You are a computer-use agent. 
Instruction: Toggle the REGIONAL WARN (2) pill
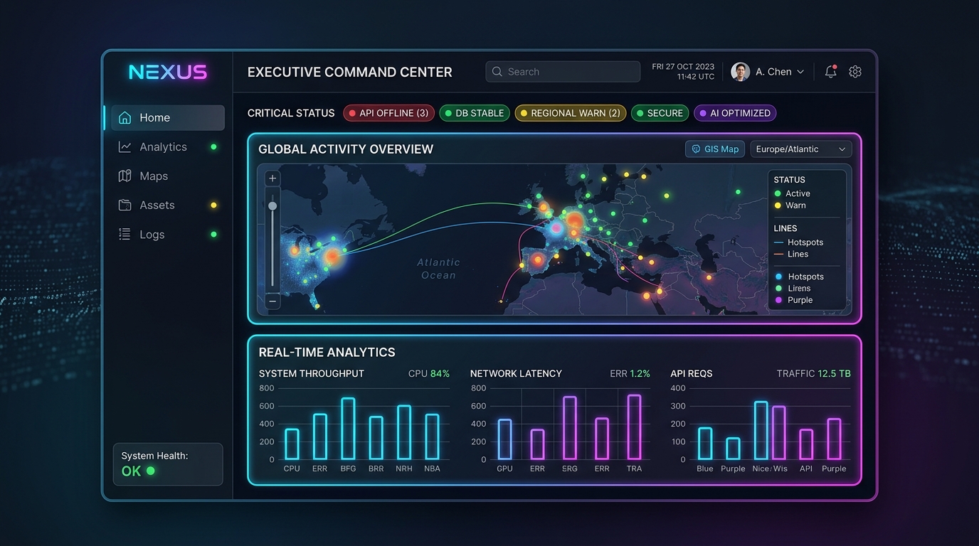pos(570,113)
